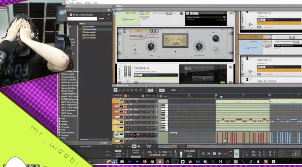
Task: Select the Hand tool in Sequencer toolbar
Action: [x=141, y=90]
